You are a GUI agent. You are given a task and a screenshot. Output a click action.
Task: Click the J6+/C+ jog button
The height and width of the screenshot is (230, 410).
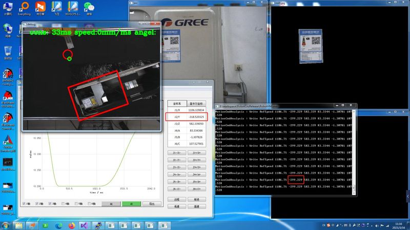pyautogui.click(x=197, y=189)
